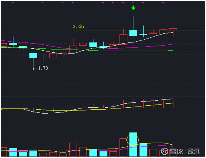The height and width of the screenshot is (158, 206).
Task: Select cyan candle under the green arrow
Action: click(x=133, y=33)
